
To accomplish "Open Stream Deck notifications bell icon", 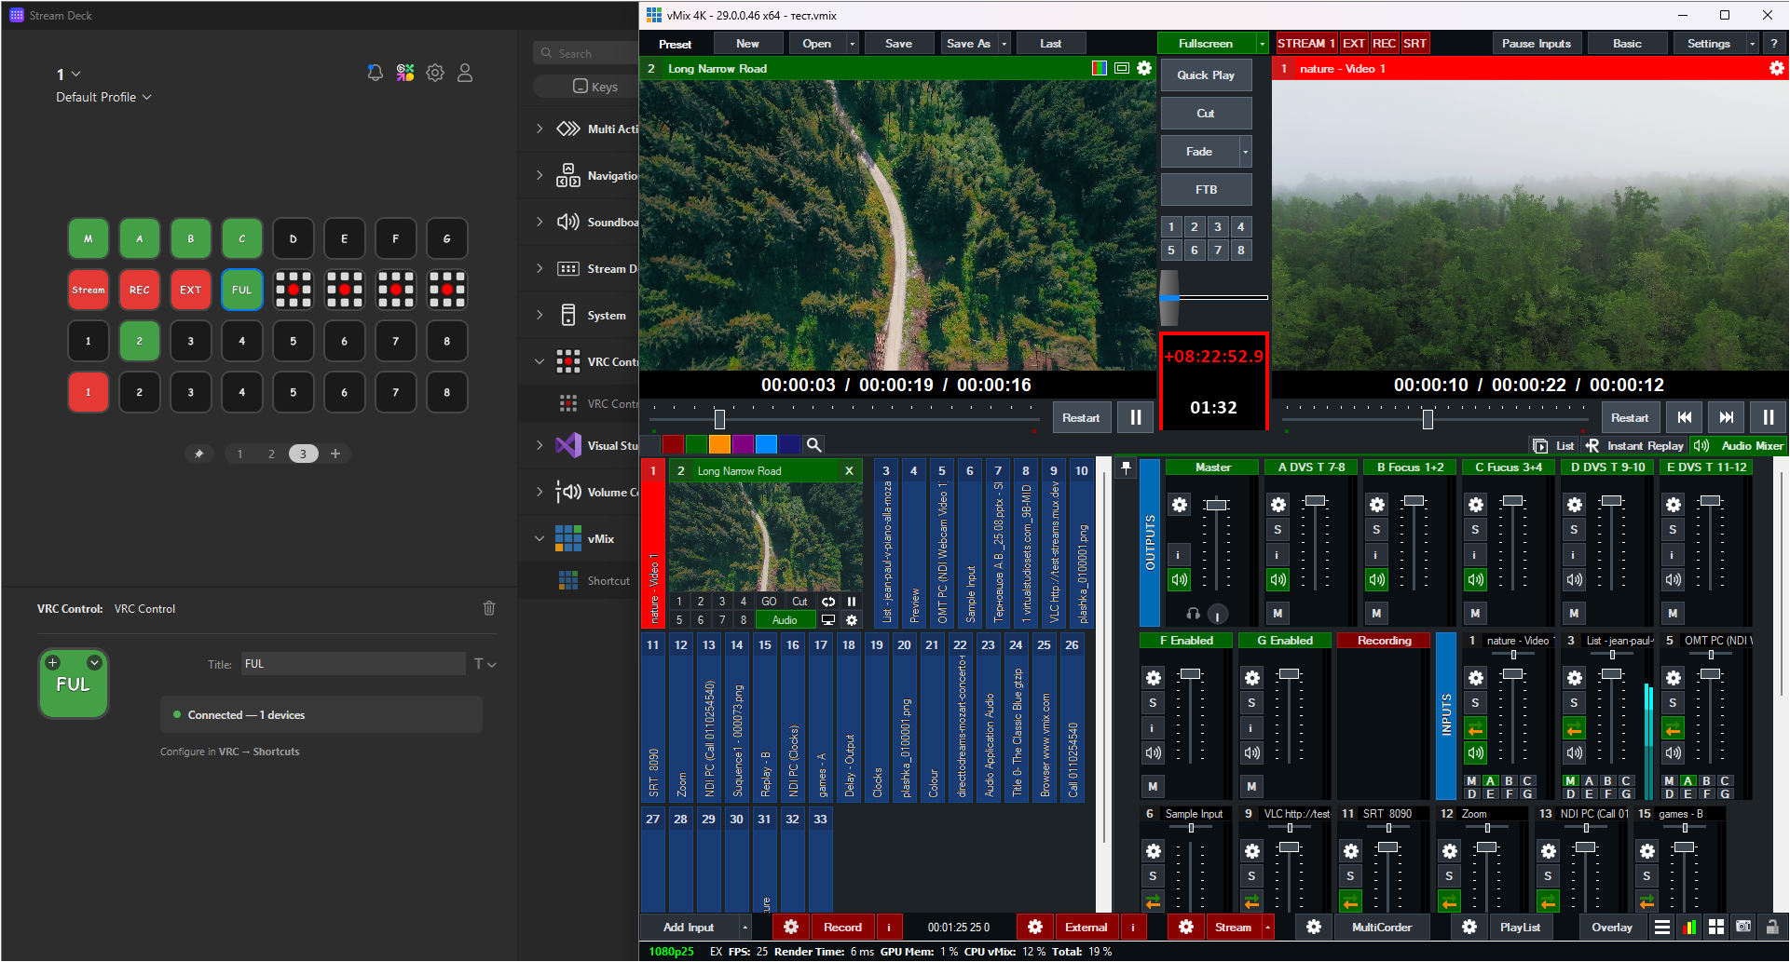I will pyautogui.click(x=375, y=73).
